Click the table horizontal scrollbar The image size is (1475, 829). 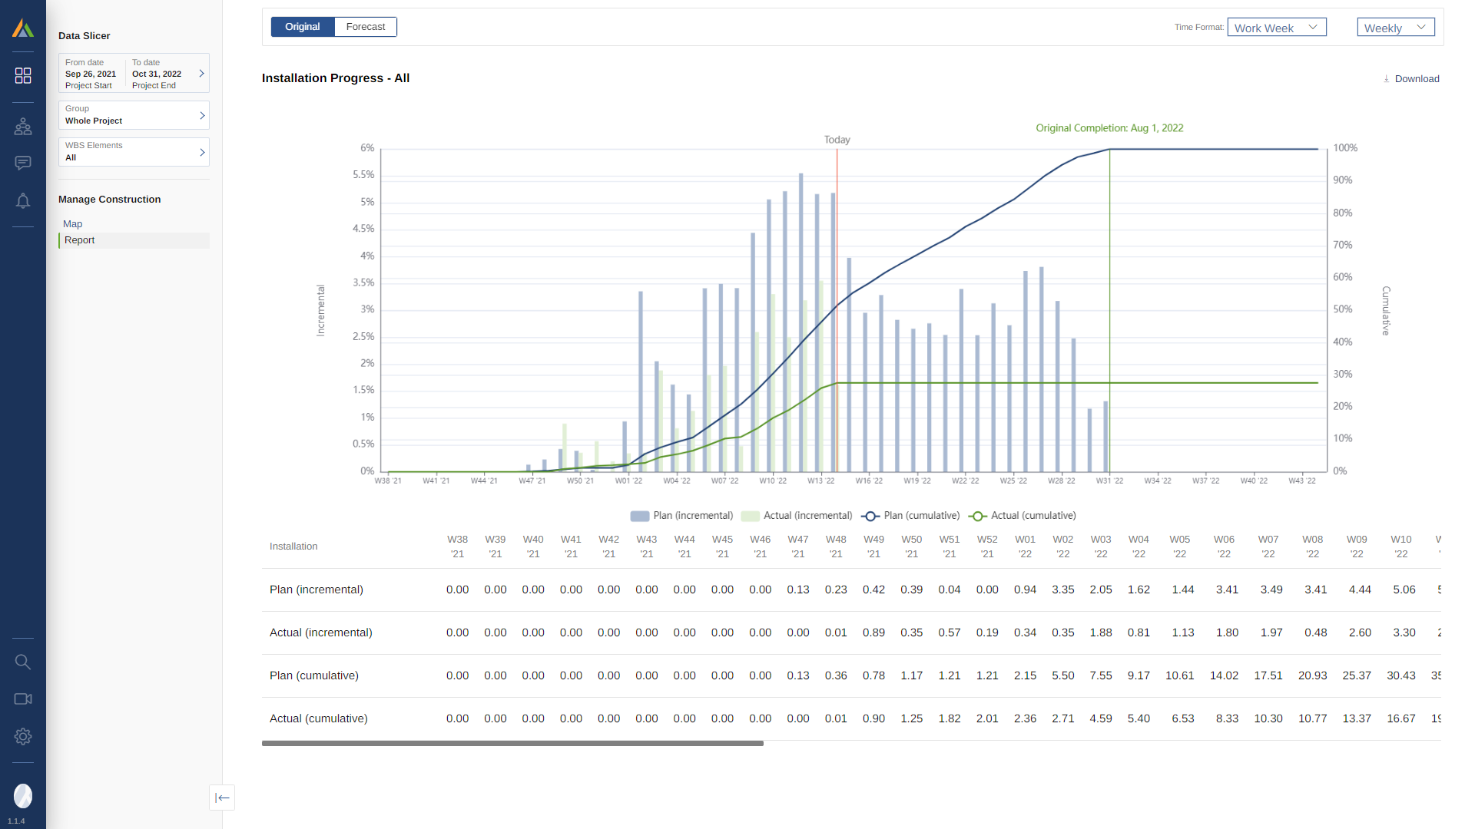pyautogui.click(x=512, y=743)
